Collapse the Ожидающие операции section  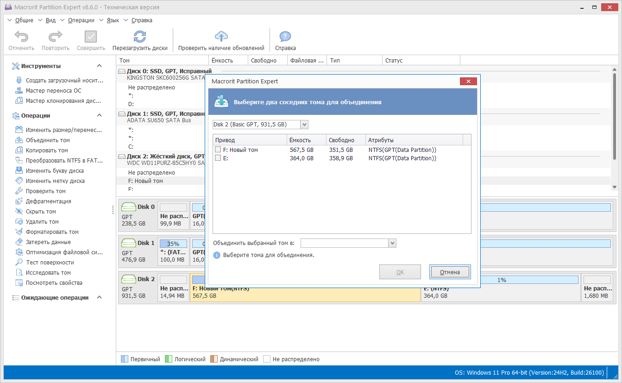[99, 298]
